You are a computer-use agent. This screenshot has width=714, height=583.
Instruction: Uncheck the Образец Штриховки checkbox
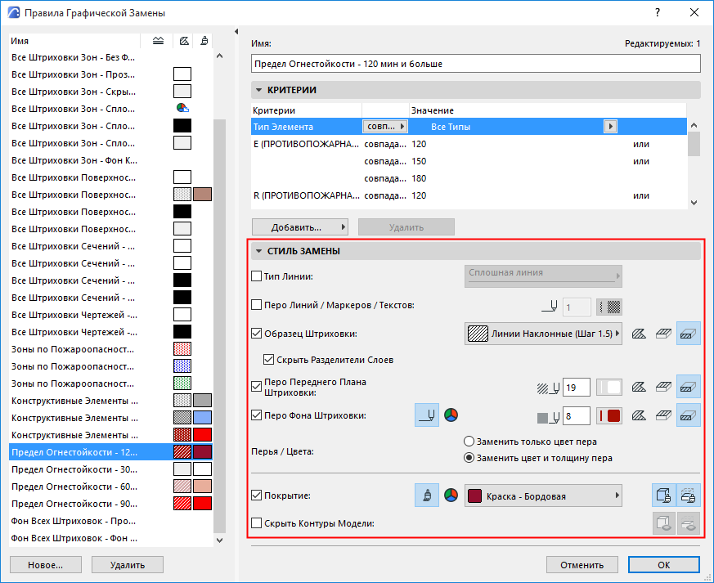[256, 334]
